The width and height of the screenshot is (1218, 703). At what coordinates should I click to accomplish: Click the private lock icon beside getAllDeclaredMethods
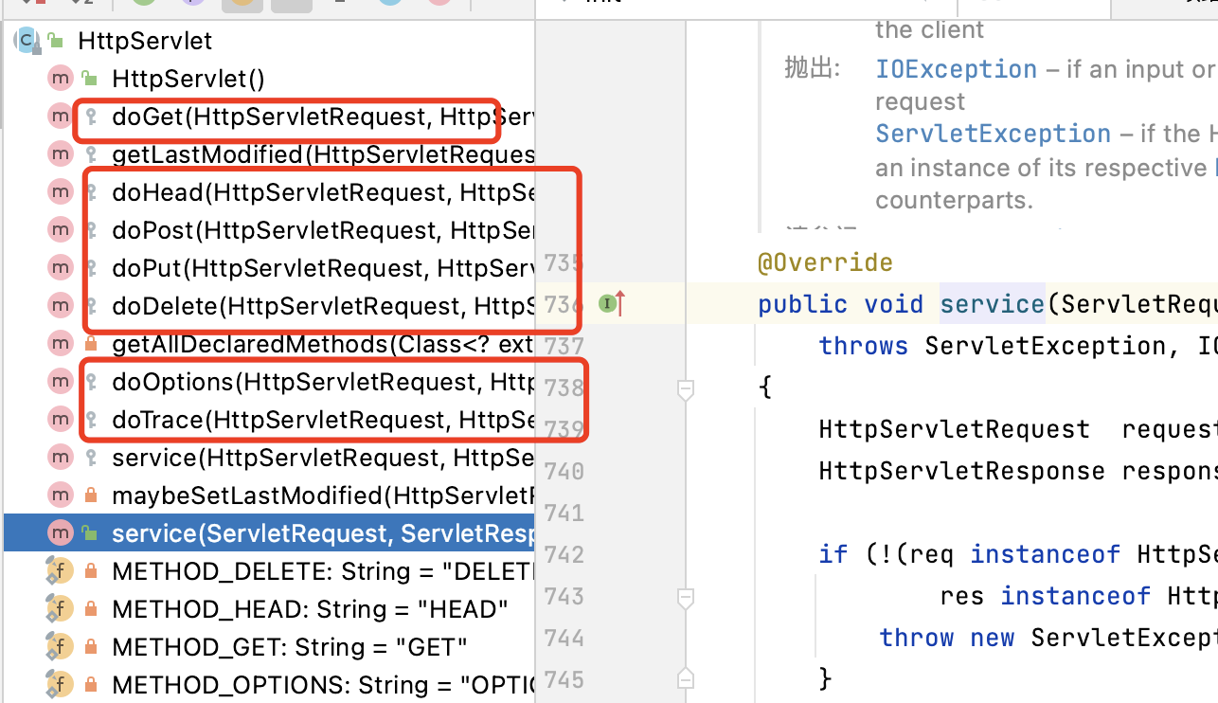click(x=91, y=344)
